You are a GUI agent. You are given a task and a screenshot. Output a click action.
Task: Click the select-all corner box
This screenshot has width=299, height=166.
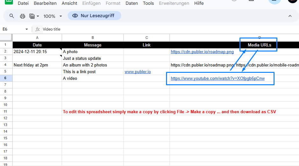point(6,38)
